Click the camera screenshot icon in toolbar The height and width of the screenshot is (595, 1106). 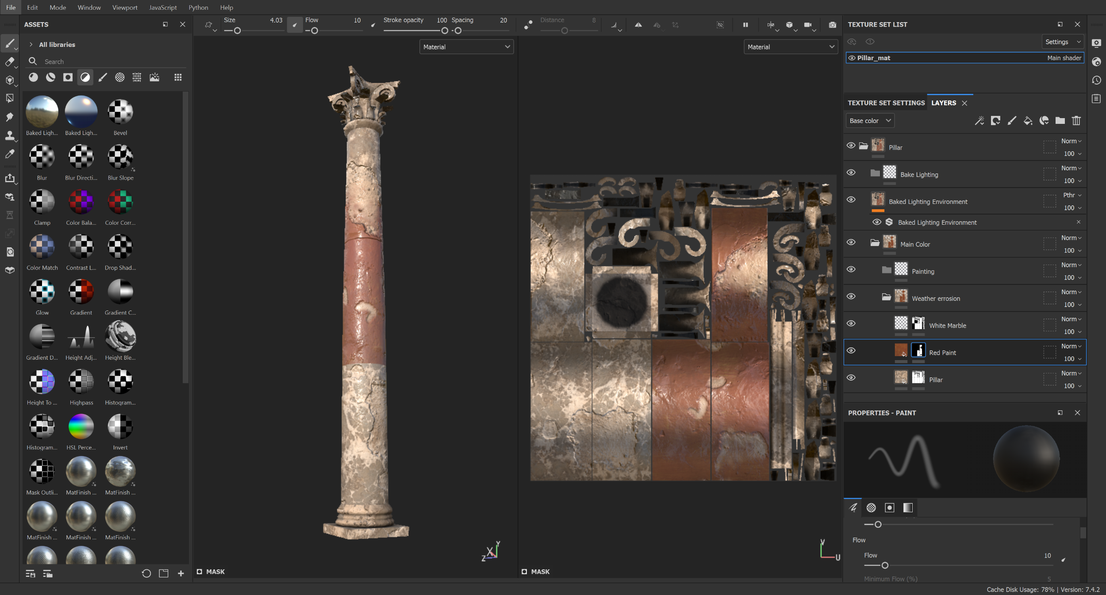[x=832, y=25]
